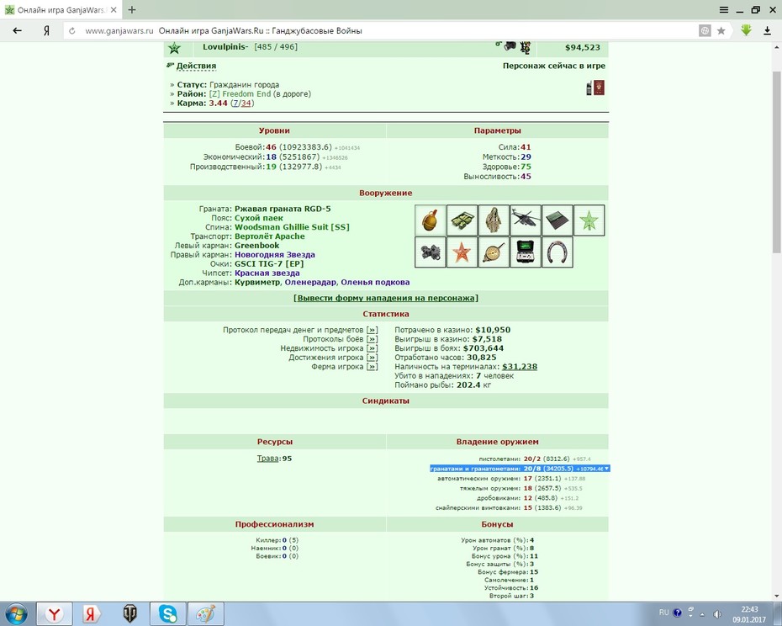Click the red star chipset item icon
The image size is (782, 626).
click(462, 252)
